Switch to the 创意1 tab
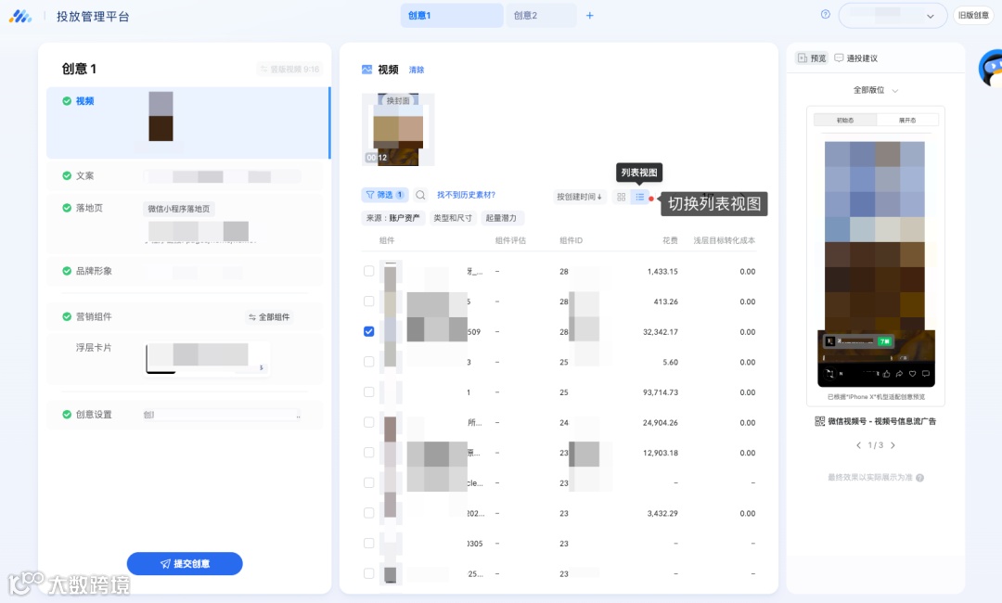1002x603 pixels. click(x=451, y=16)
